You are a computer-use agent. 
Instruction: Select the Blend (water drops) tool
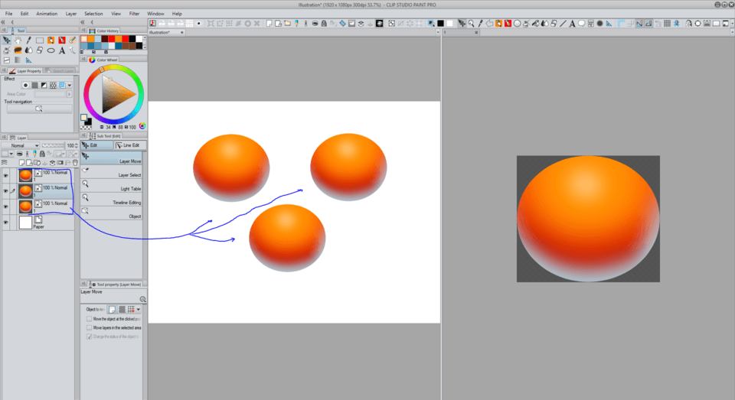(x=28, y=50)
